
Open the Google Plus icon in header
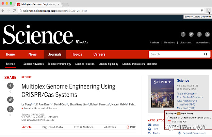pyautogui.click(x=199, y=34)
